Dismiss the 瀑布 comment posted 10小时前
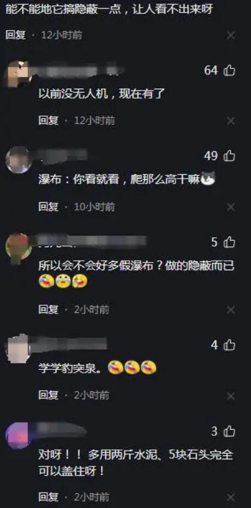Screen dimensions: 251x508 (231, 207)
